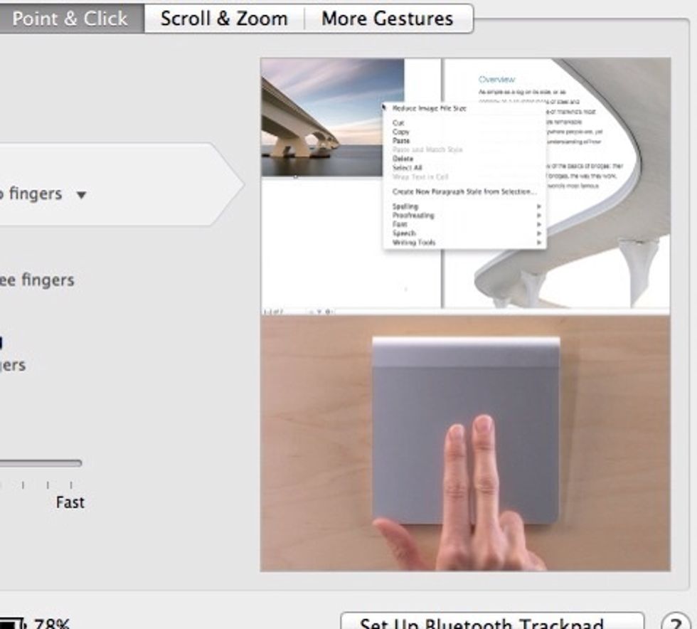Viewport: 697px width, 629px height.
Task: Switch to the Scroll & Zoom tab
Action: pos(225,18)
